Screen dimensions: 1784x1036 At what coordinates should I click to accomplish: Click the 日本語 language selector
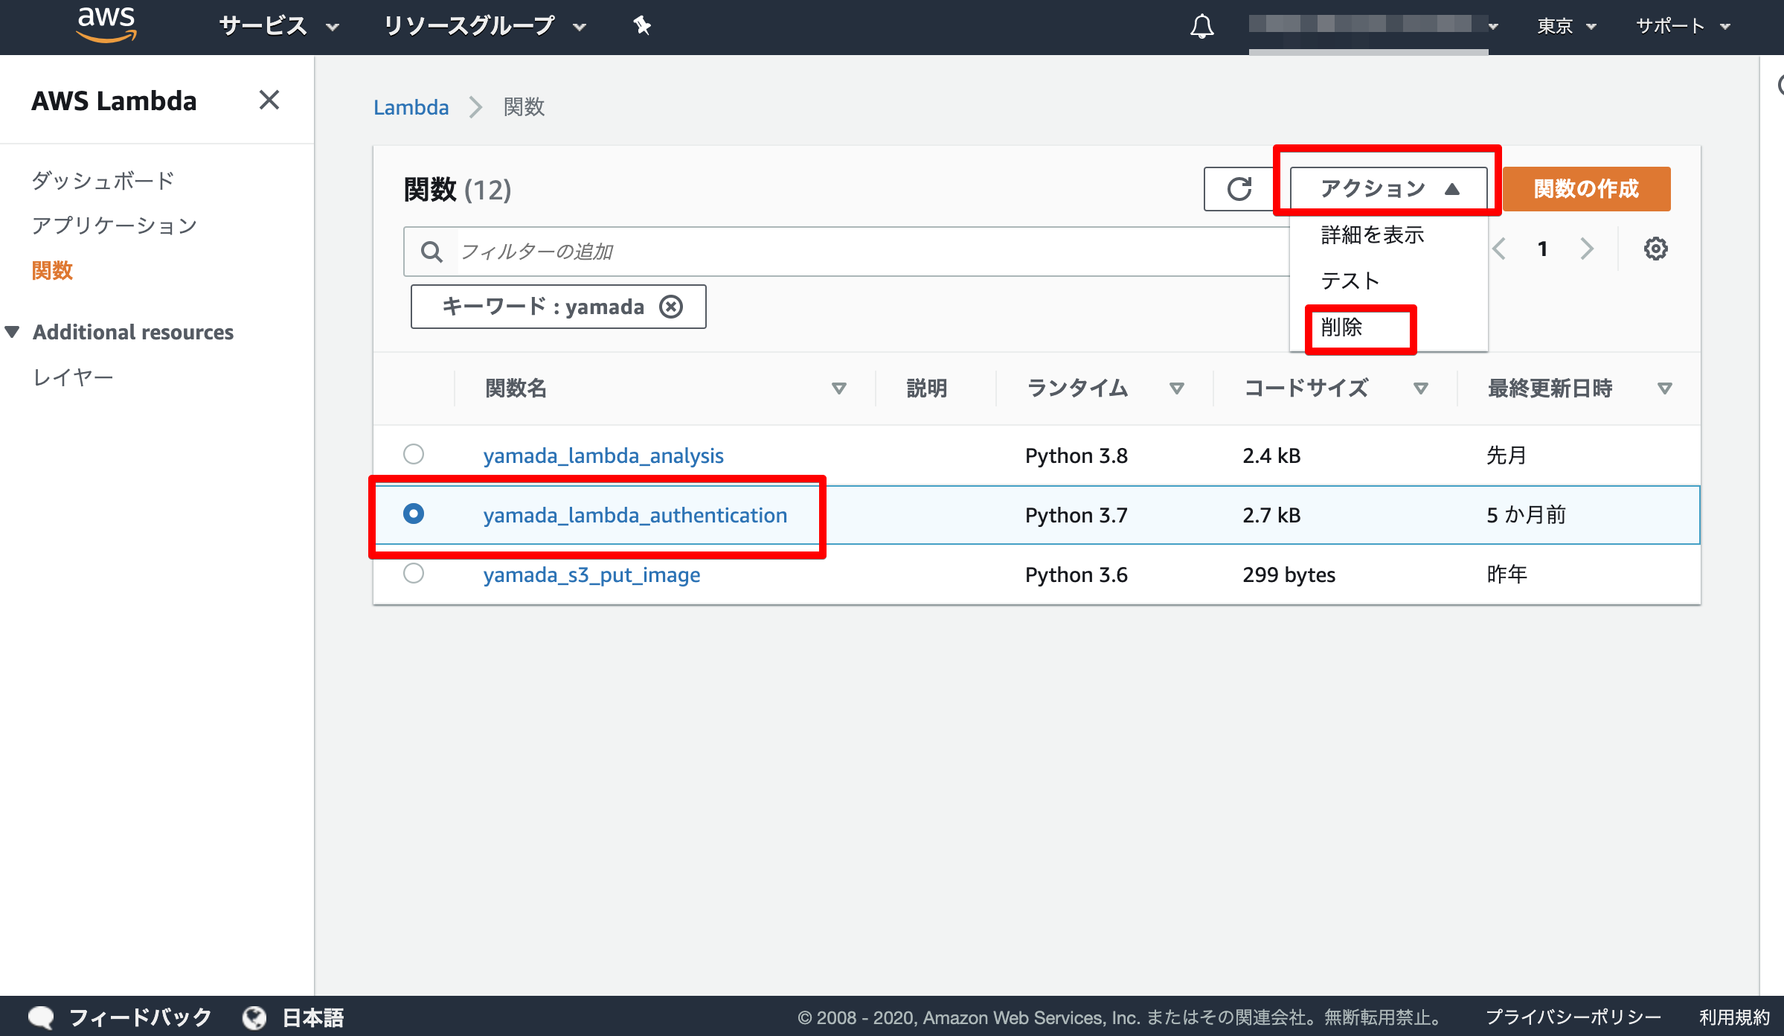[312, 1017]
